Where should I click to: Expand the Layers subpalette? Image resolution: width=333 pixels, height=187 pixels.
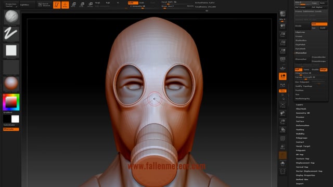(x=300, y=105)
